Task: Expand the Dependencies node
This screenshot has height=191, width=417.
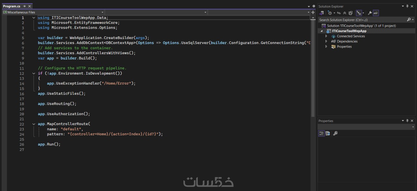Action: pyautogui.click(x=326, y=41)
